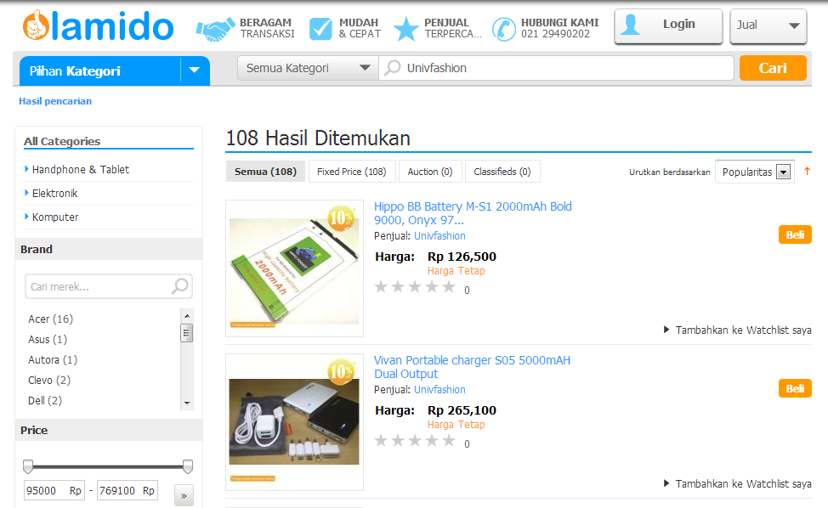Click the checkmark Mudah & Cepat icon

(x=320, y=29)
